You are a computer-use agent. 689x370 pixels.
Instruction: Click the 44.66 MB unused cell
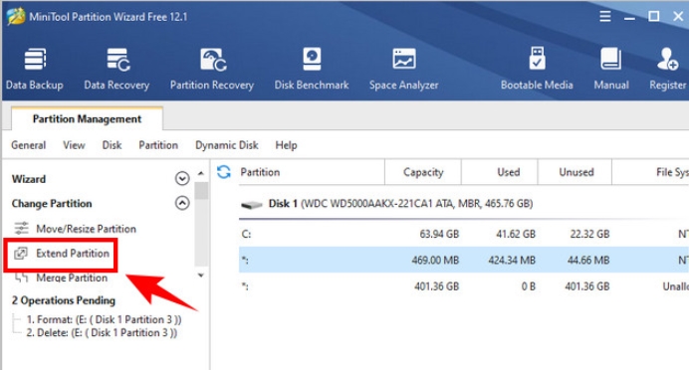(587, 261)
